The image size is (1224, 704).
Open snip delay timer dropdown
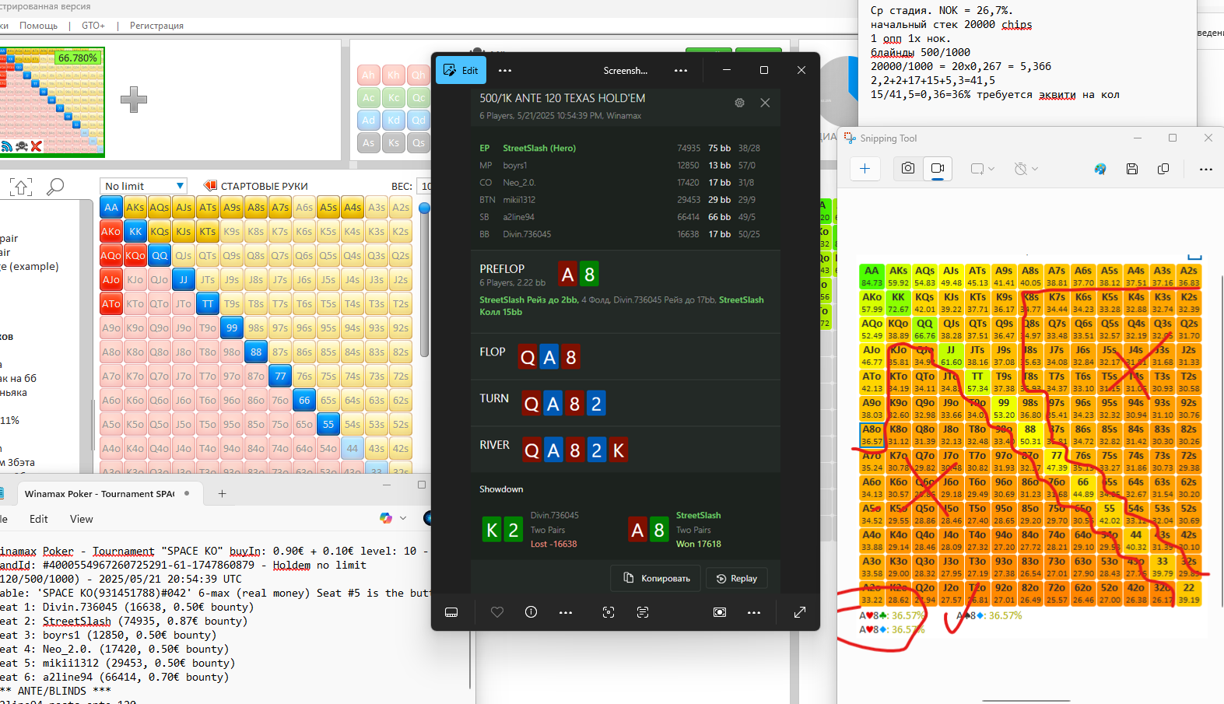pyautogui.click(x=1026, y=169)
